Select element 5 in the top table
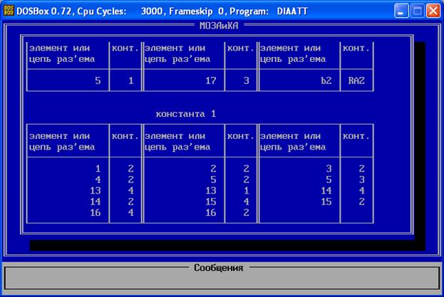The width and height of the screenshot is (444, 297). (98, 80)
